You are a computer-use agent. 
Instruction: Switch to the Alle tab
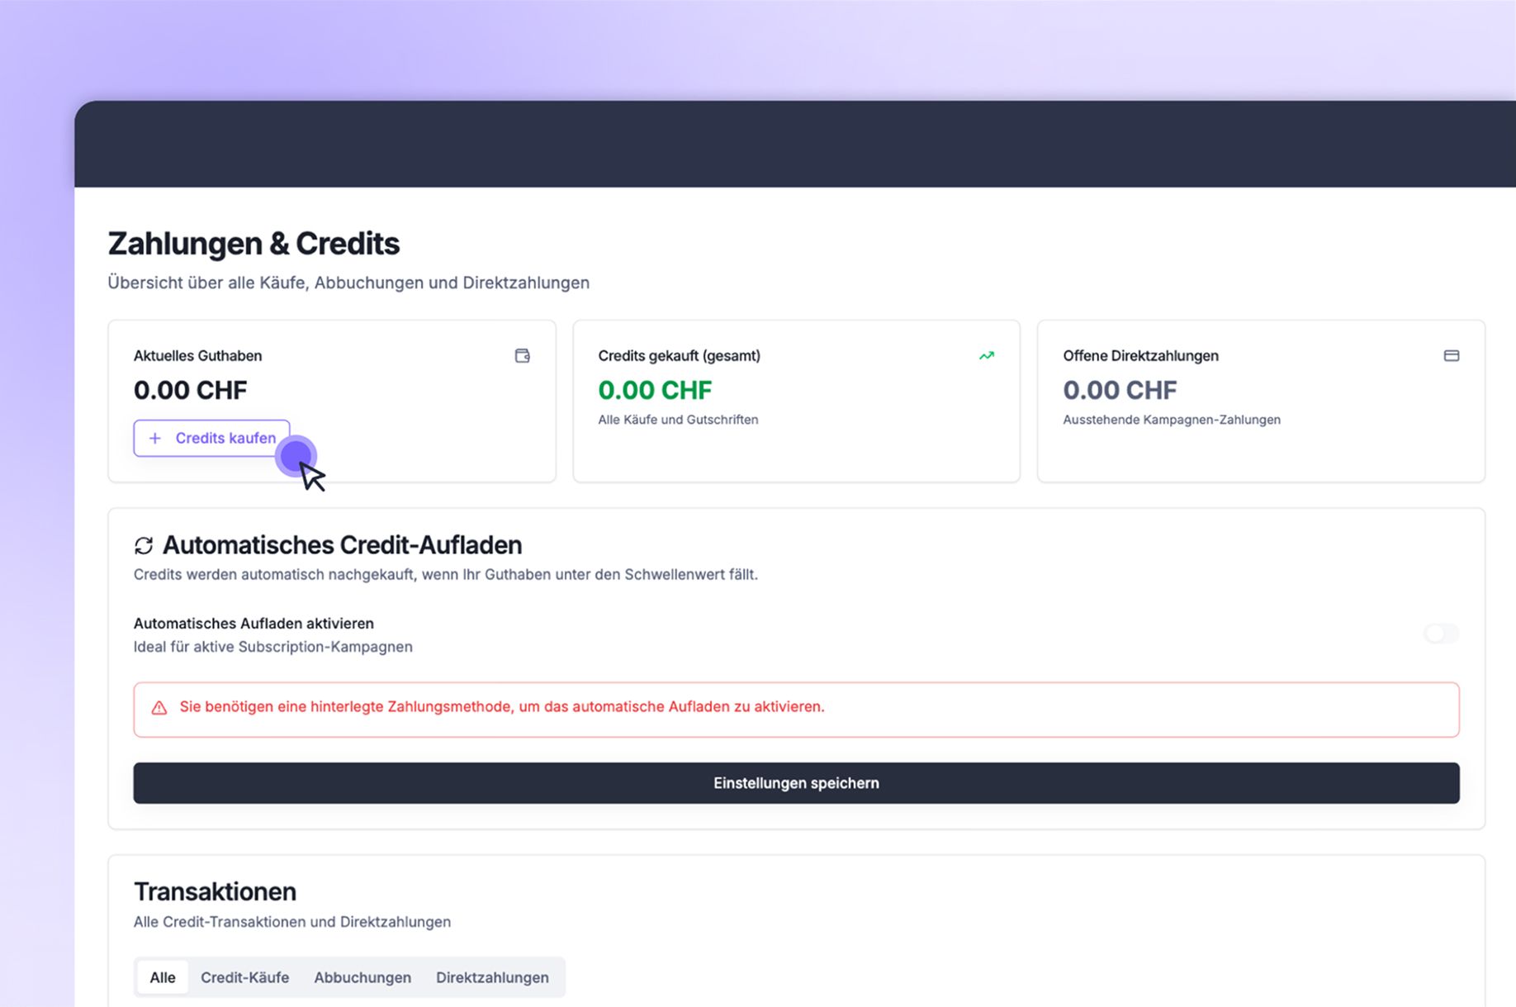[162, 977]
